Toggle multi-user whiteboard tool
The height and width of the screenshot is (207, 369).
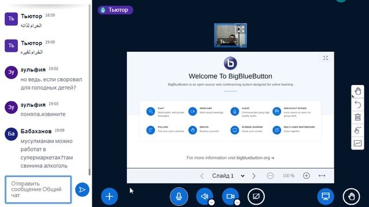point(357,131)
